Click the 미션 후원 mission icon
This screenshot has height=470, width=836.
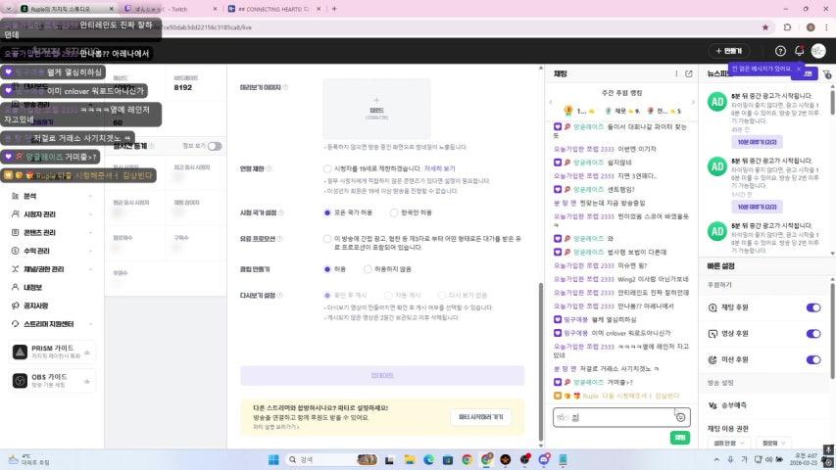[x=713, y=359]
